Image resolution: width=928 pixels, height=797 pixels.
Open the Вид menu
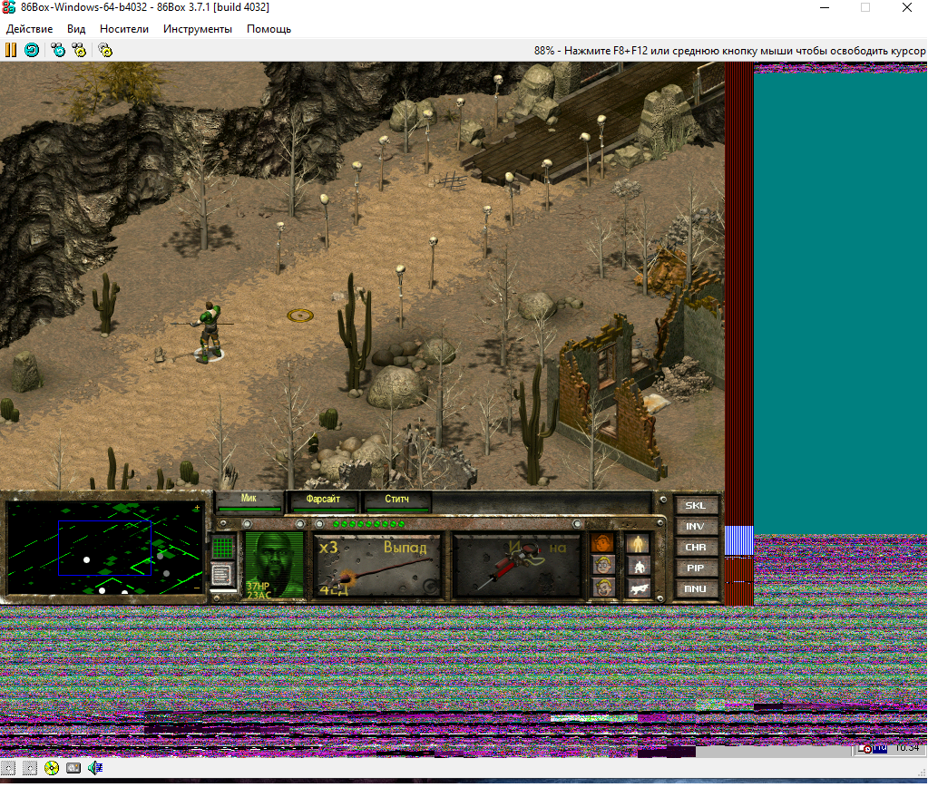(76, 29)
